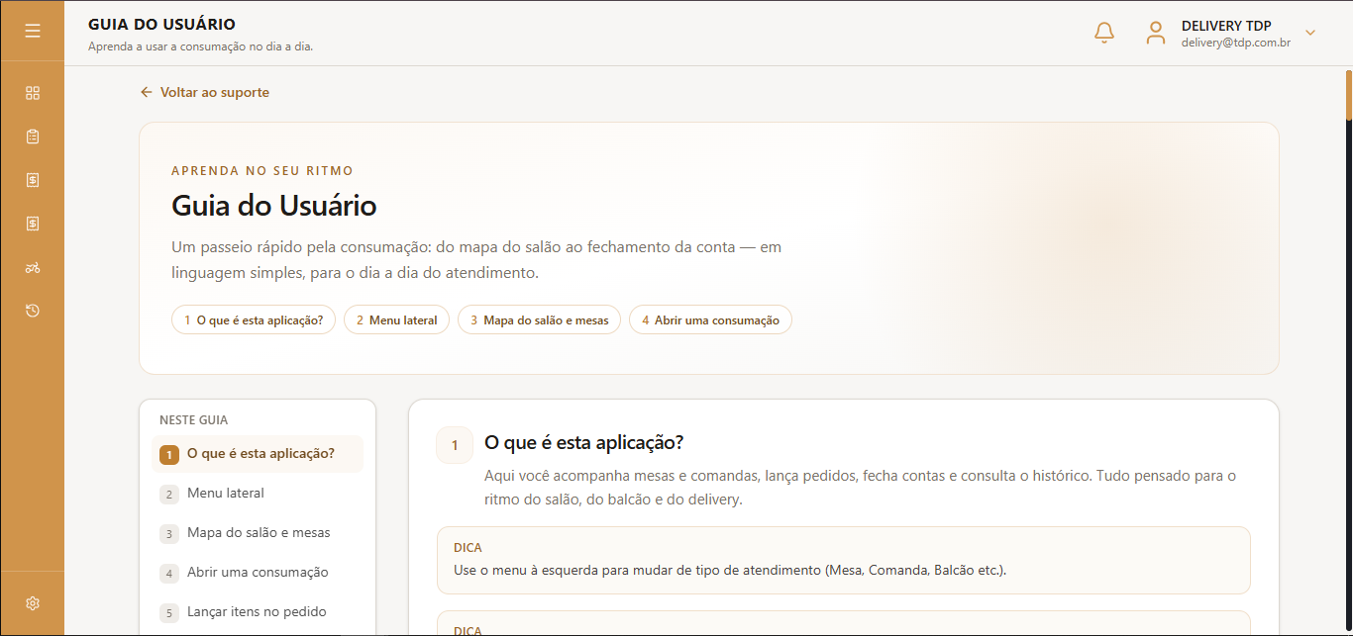
Task: Select 'Abrir uma consumação' in Neste Guia
Action: pos(258,573)
